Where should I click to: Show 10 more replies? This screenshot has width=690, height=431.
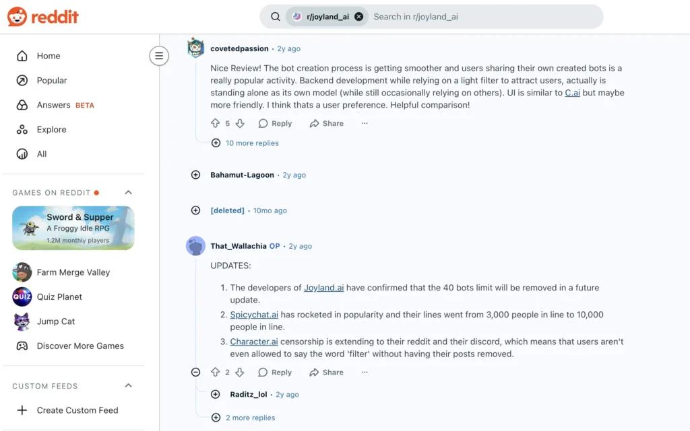[251, 143]
